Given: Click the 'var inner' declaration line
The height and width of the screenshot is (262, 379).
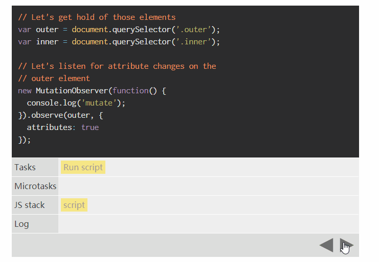Looking at the screenshot, I should 119,42.
